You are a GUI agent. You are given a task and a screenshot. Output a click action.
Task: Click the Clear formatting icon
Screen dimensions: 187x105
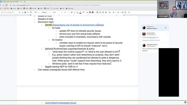129,12
